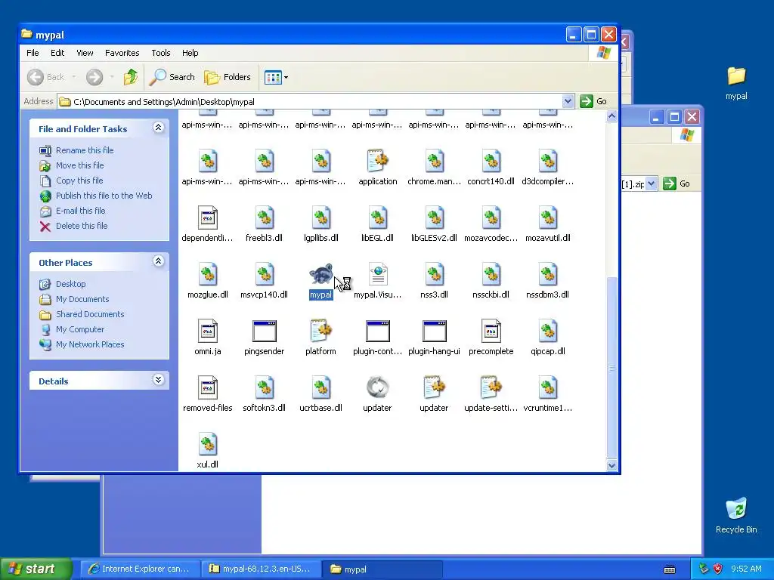Collapse the Other Places panel
The width and height of the screenshot is (774, 580).
(x=158, y=261)
